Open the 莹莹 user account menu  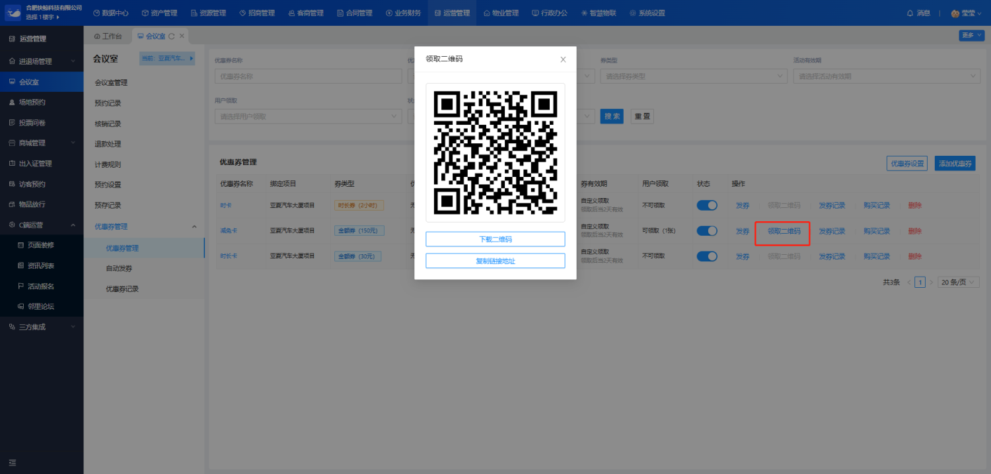pyautogui.click(x=966, y=13)
